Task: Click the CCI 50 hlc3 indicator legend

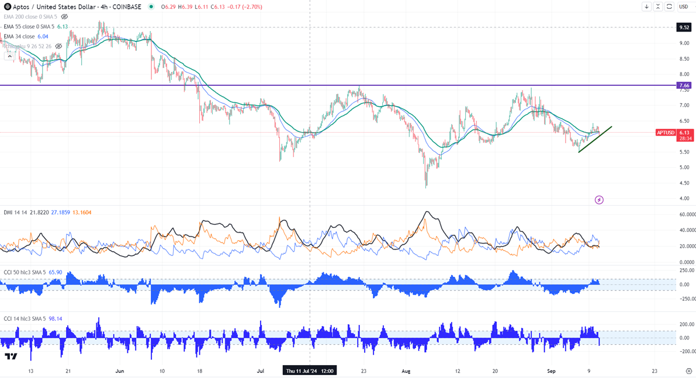Action: [x=25, y=272]
